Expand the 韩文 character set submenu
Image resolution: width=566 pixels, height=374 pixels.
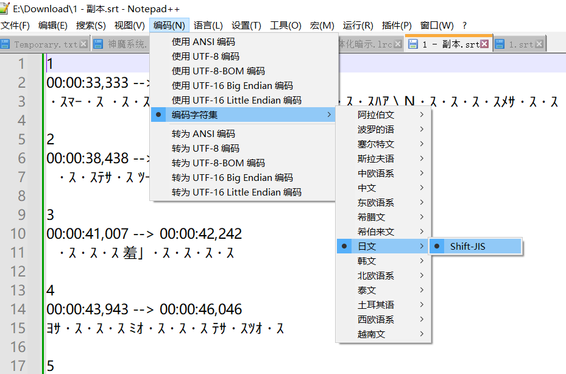tap(367, 261)
